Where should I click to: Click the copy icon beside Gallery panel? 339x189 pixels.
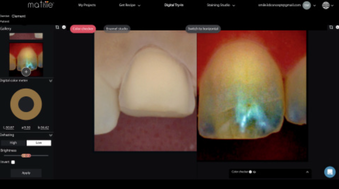[x=57, y=27]
